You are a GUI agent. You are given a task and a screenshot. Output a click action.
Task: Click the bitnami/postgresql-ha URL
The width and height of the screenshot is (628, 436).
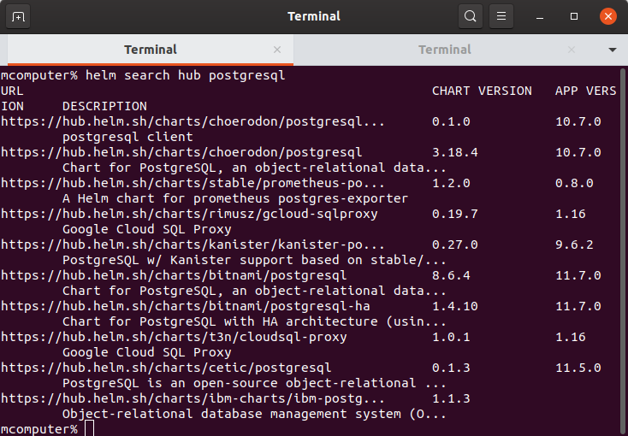click(x=186, y=306)
